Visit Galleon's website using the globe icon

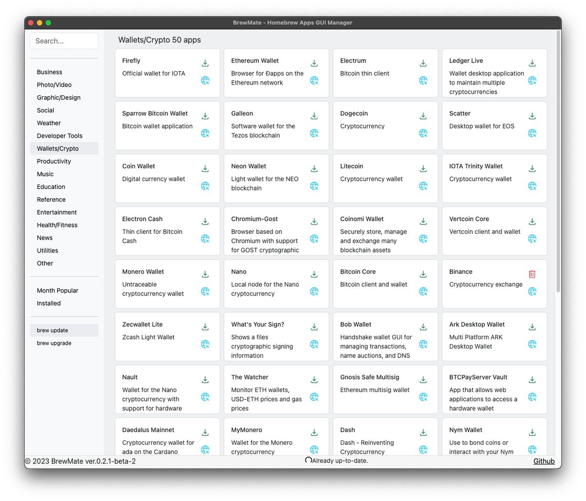[x=314, y=133]
